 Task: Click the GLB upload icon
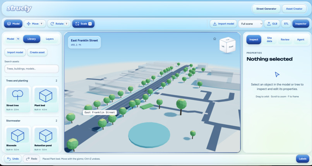pos(269,24)
